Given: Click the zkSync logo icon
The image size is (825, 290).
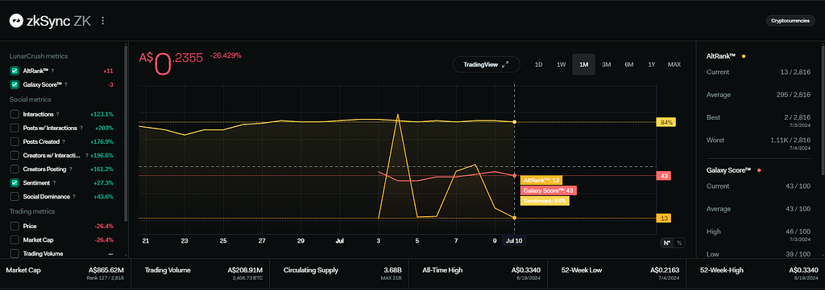Looking at the screenshot, I should coord(16,20).
